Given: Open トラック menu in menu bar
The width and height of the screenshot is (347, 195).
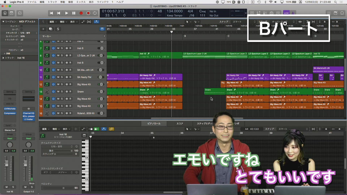Looking at the screenshot, I should click(x=52, y=2).
